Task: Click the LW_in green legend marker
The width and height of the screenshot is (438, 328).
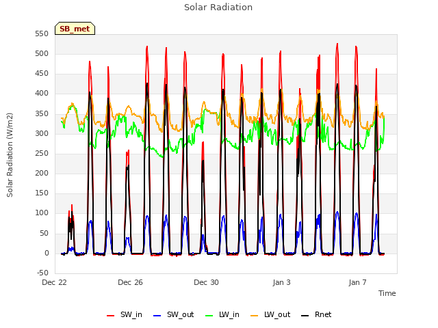Action: coord(209,316)
